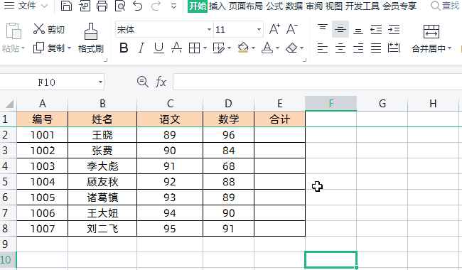Click the cell borders icon

click(x=194, y=48)
